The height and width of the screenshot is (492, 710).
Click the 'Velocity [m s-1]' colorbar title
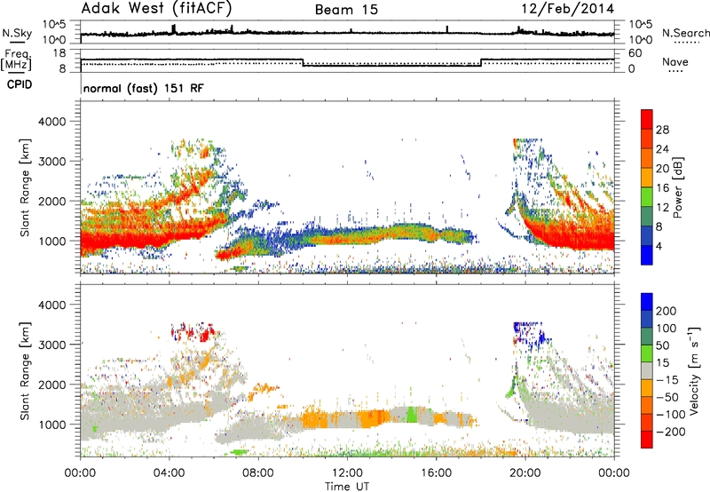point(694,370)
